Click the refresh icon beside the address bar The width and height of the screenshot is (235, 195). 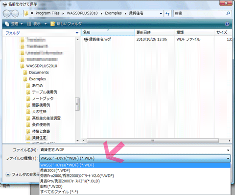pos(167,14)
